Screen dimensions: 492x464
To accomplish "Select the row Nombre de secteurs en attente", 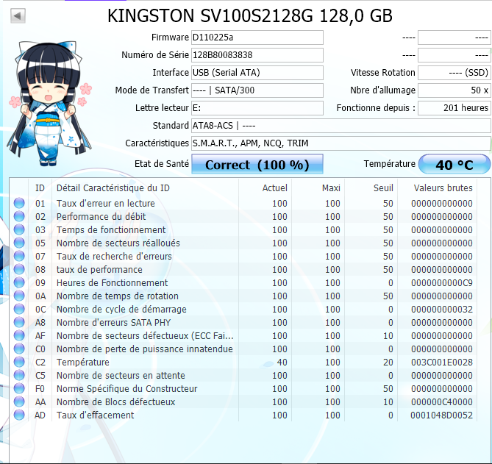I will (243, 375).
